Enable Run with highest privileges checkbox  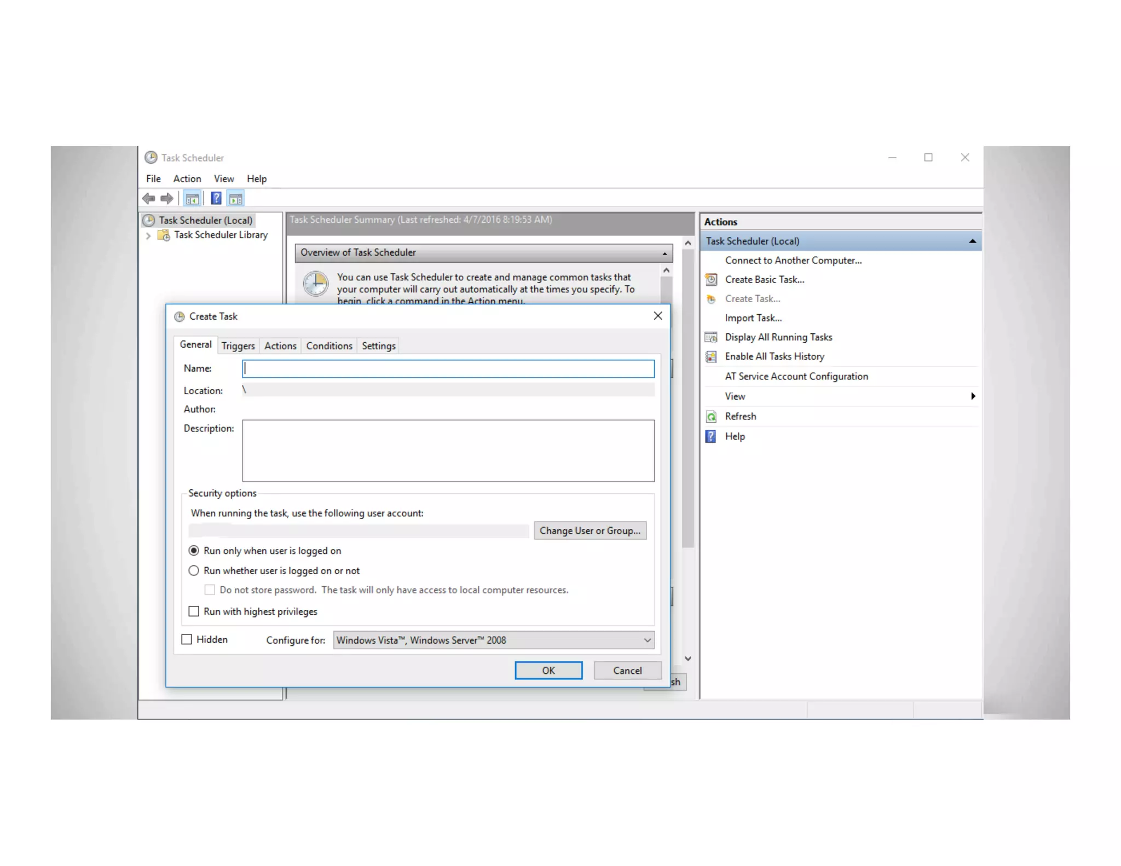click(x=194, y=611)
